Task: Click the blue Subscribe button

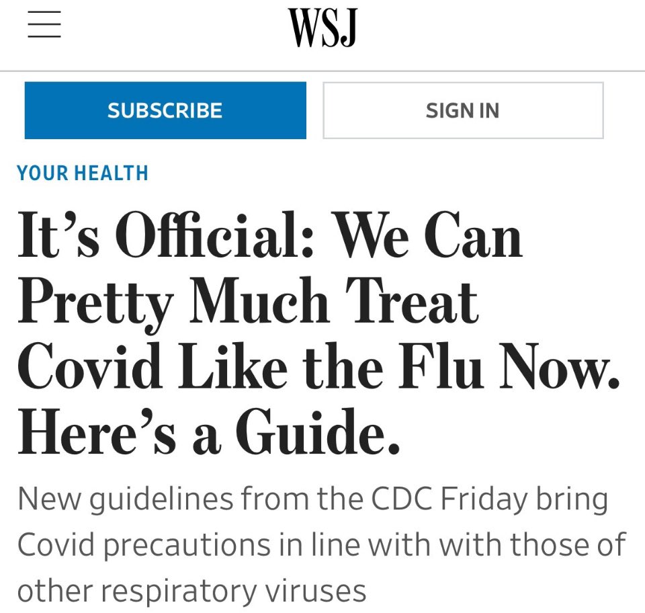Action: click(165, 110)
